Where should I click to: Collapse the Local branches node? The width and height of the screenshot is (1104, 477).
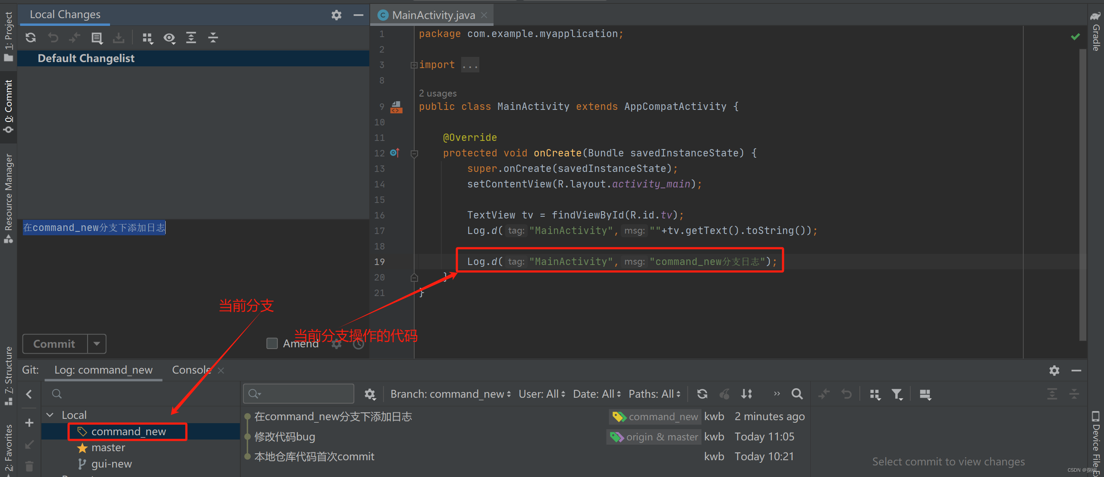pyautogui.click(x=50, y=415)
